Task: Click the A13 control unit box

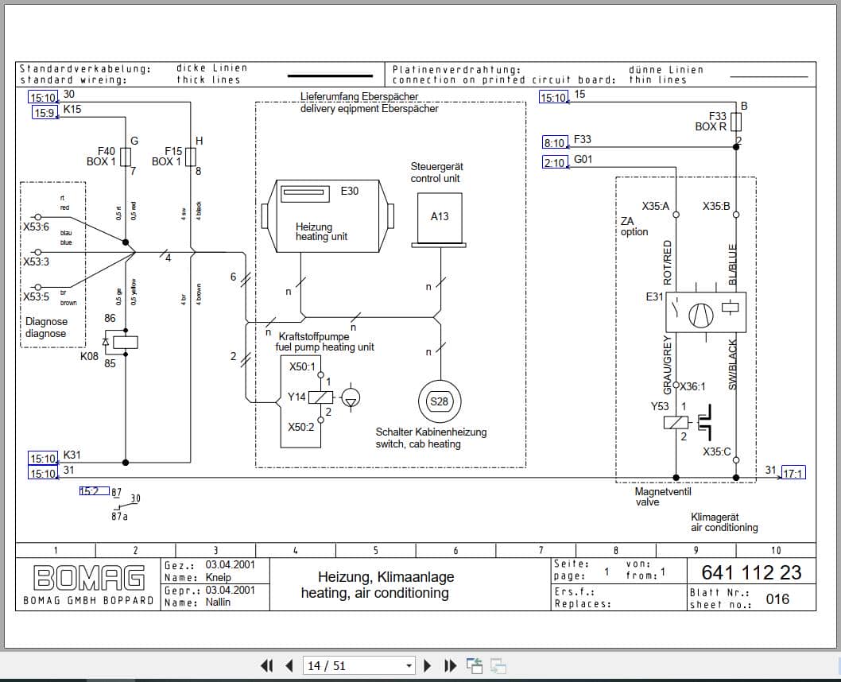Action: coord(440,219)
